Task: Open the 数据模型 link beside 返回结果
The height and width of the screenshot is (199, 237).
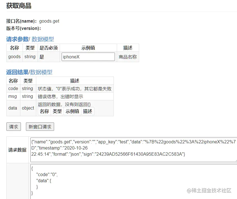Action: point(41,72)
